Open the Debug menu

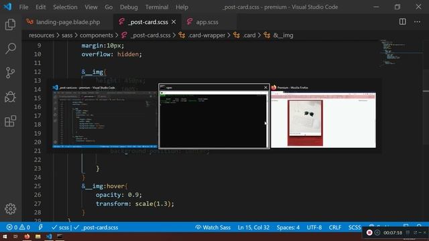(129, 7)
